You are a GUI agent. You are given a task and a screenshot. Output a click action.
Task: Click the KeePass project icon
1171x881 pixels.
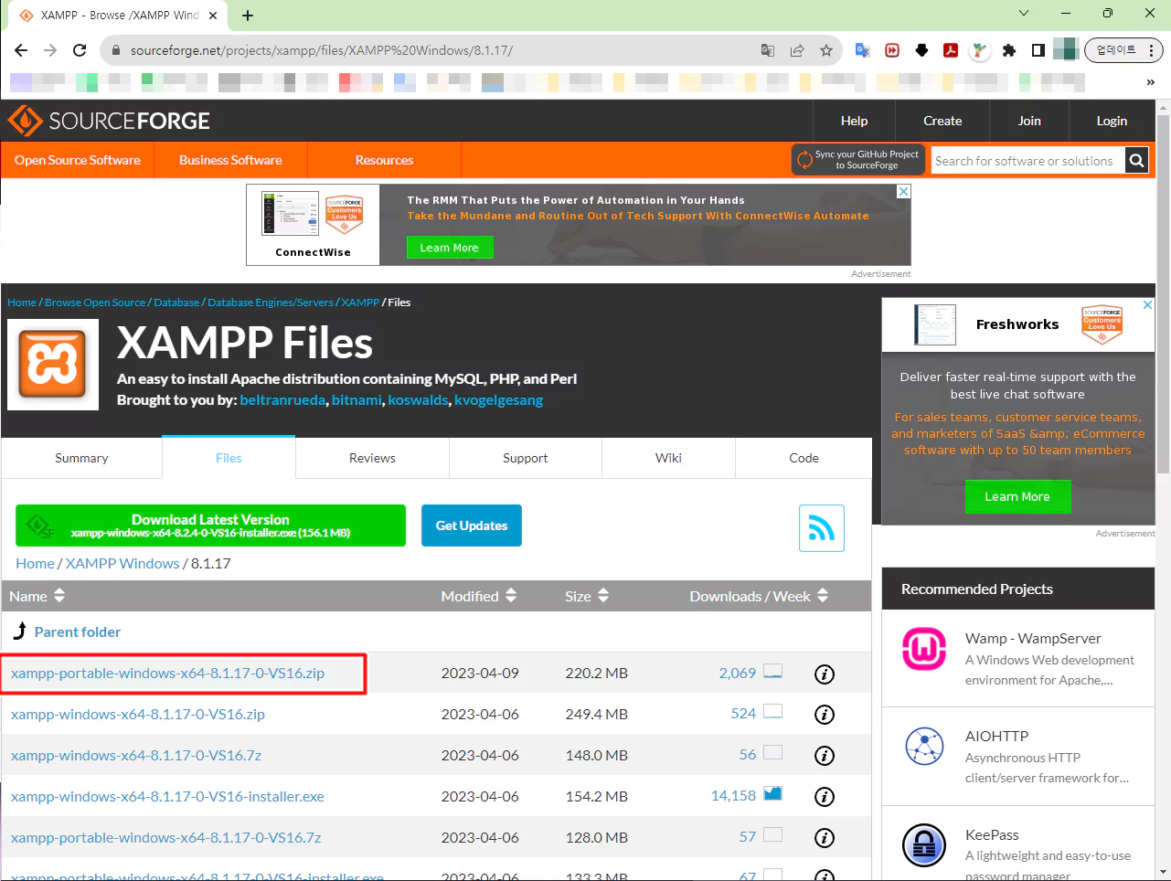click(924, 845)
